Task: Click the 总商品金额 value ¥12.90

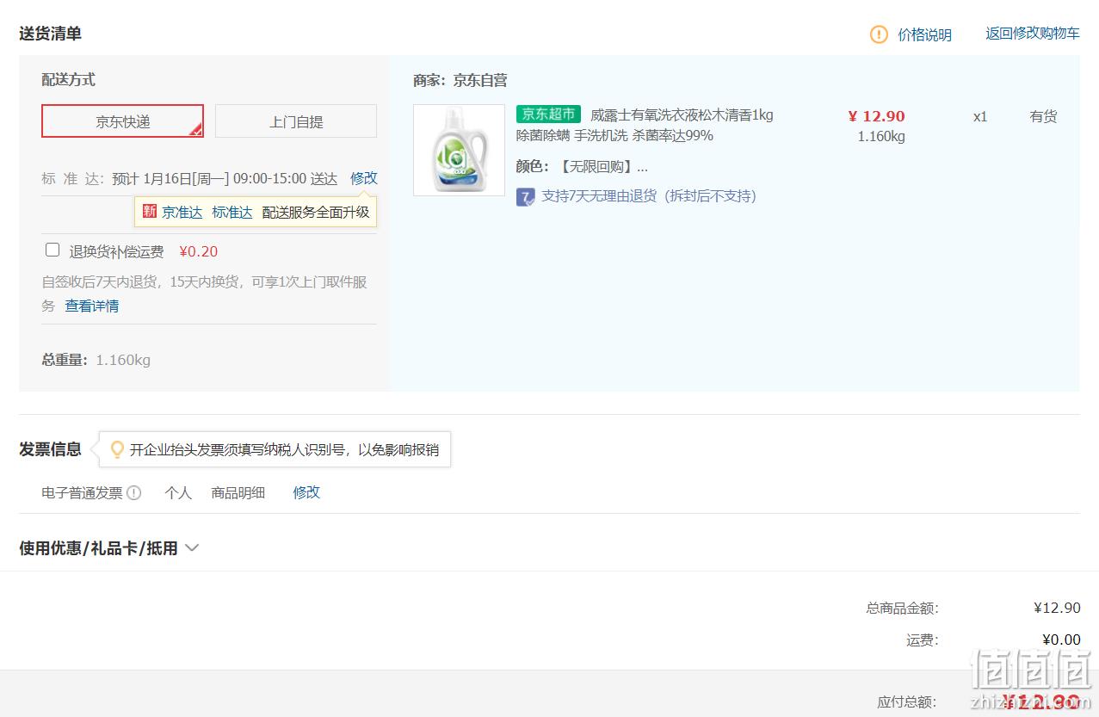Action: (x=1057, y=608)
